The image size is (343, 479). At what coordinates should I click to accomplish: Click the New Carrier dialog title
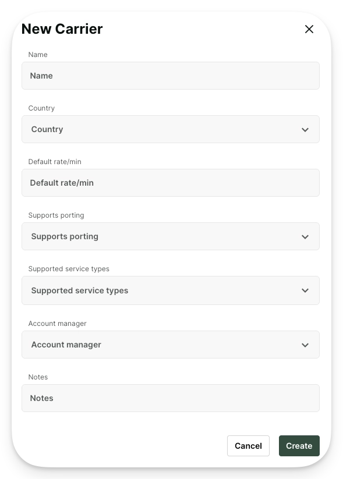point(62,29)
